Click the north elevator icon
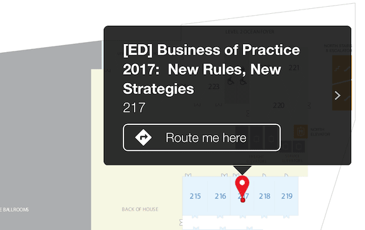Screen dimensions: 365x230 (301, 131)
